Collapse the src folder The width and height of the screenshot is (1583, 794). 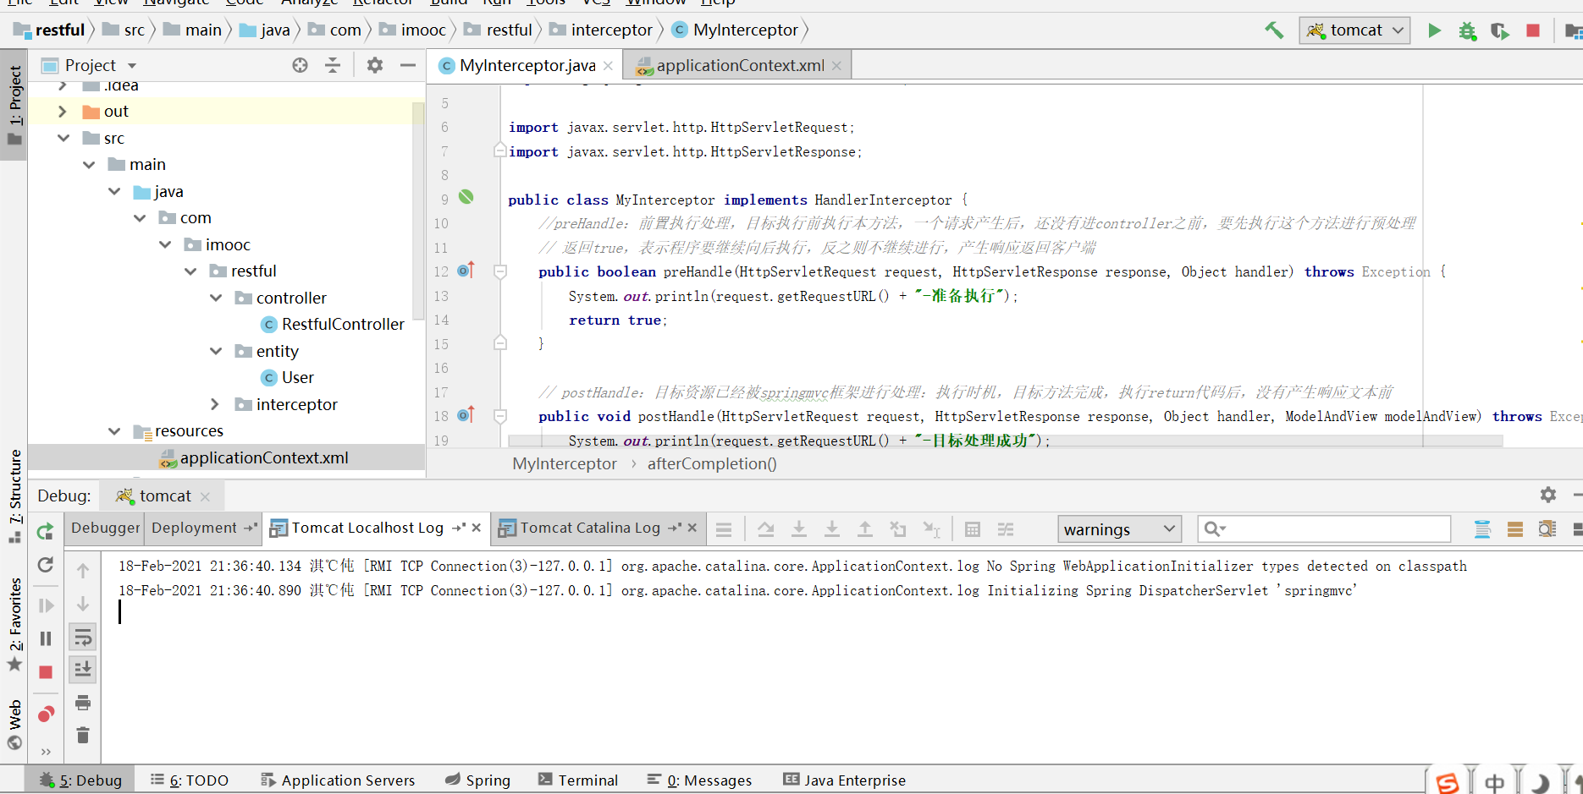click(x=63, y=138)
